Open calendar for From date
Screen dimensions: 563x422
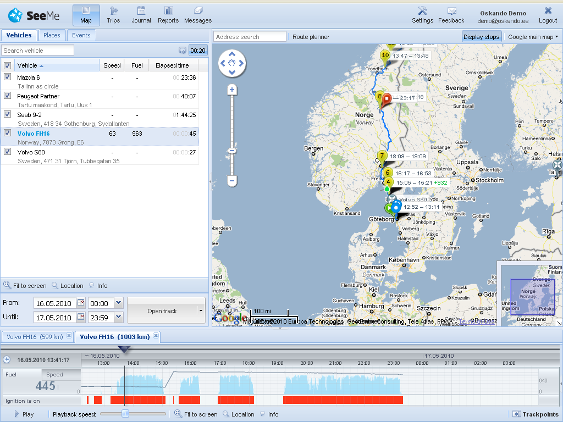point(81,303)
